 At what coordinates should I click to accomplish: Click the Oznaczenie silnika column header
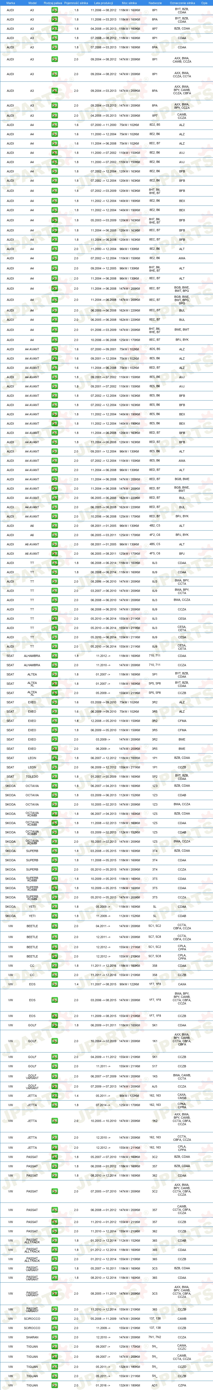pos(182,3)
